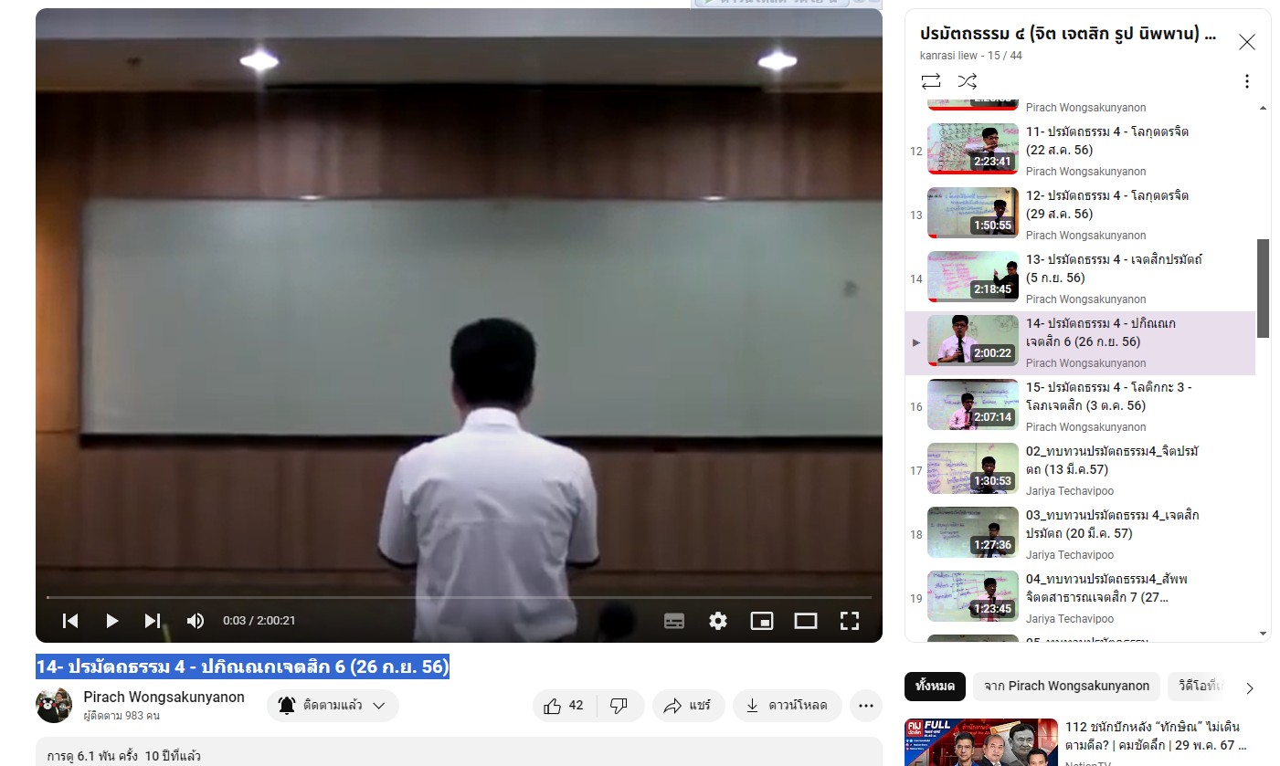Image resolution: width=1280 pixels, height=766 pixels.
Task: Open playlist video 11- ปรมัตถธรรม 4 - โลกุตตรจิต (22 ส.ค. 56)
Action: [1080, 152]
